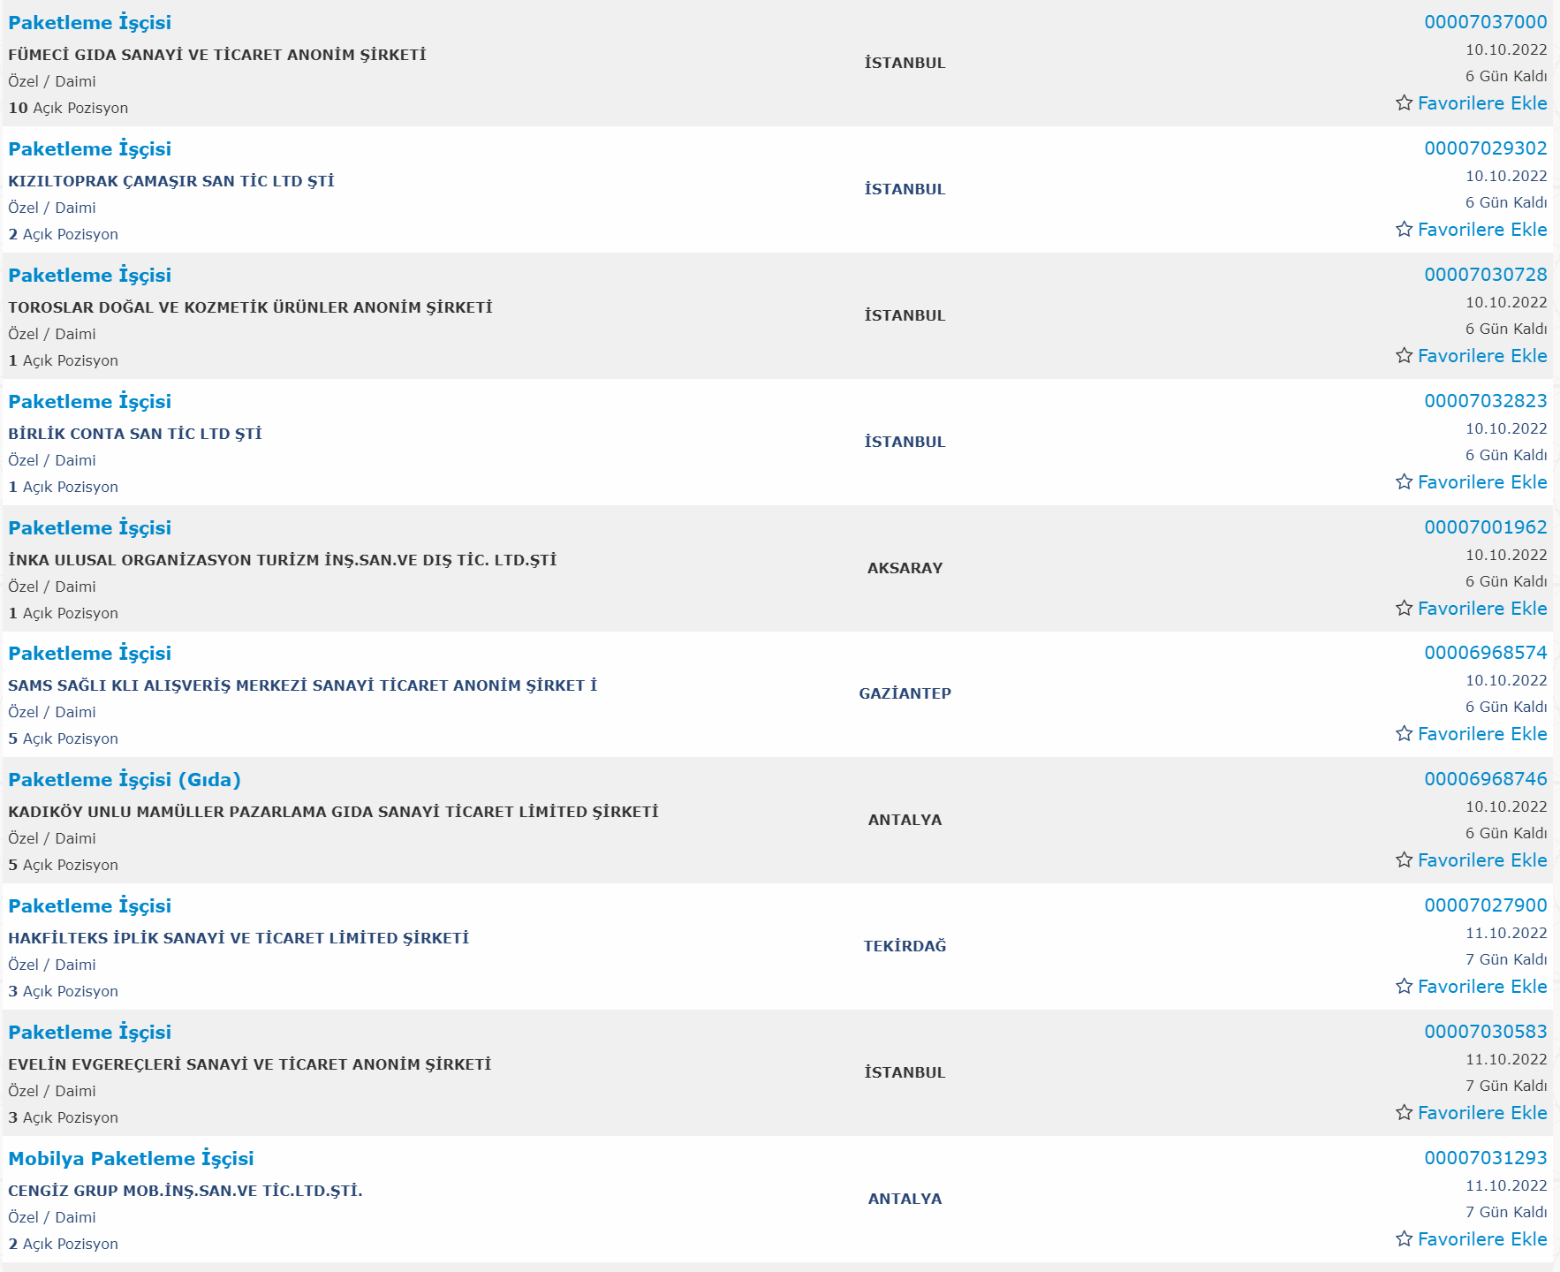Image resolution: width=1560 pixels, height=1272 pixels.
Task: Open listing number 00007030583
Action: pyautogui.click(x=1486, y=1032)
